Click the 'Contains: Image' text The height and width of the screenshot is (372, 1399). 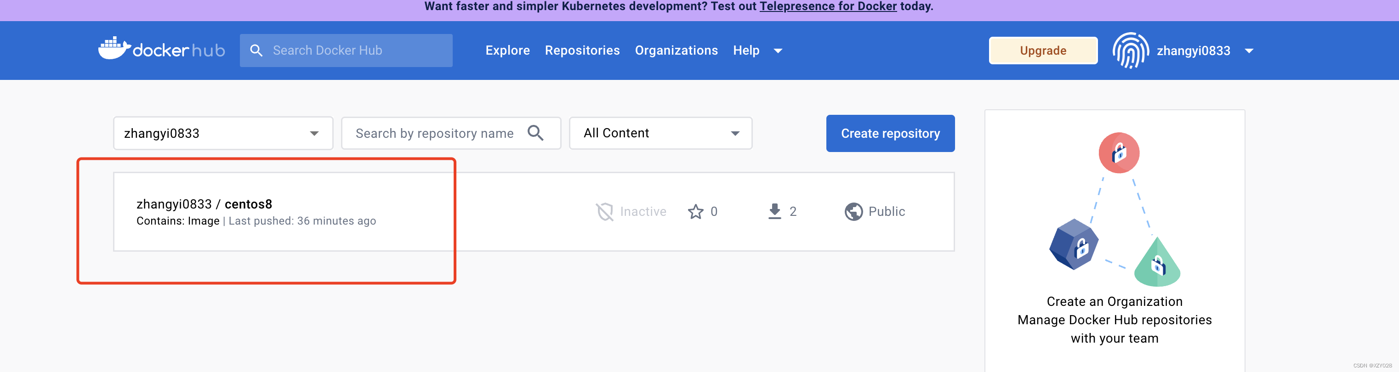point(178,221)
